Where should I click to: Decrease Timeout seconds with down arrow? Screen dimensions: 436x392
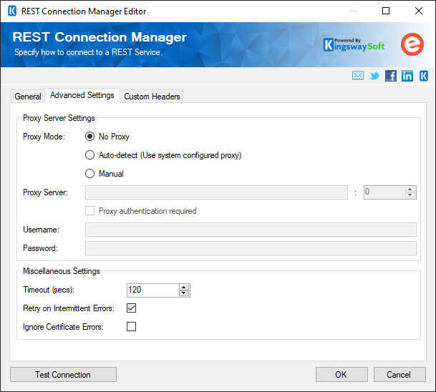[184, 293]
